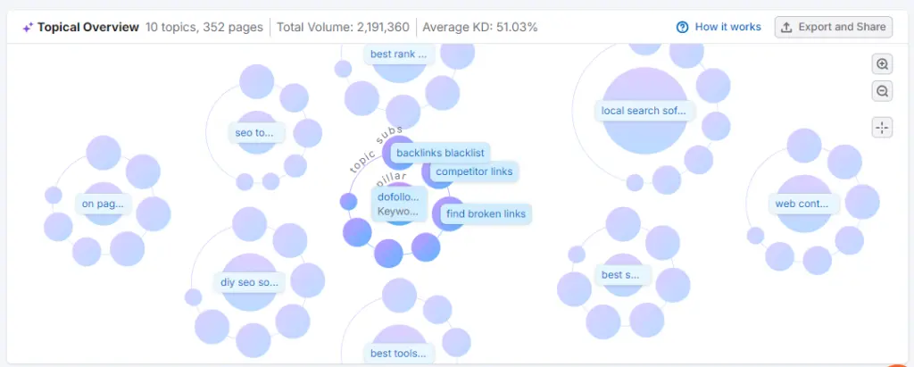Open the 'best tools...' topic cluster
Viewport: 914px width, 367px height.
(x=398, y=354)
